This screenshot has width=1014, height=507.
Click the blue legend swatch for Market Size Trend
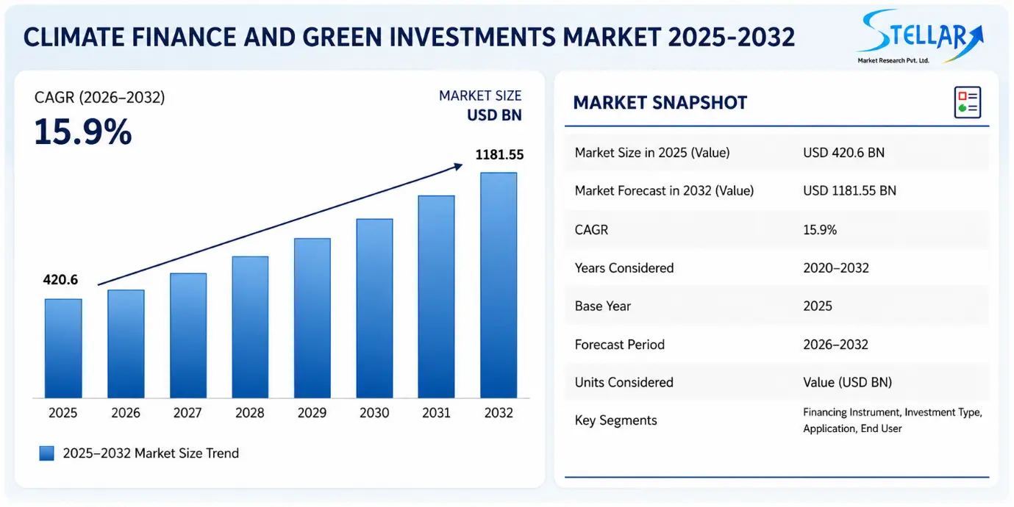click(47, 453)
